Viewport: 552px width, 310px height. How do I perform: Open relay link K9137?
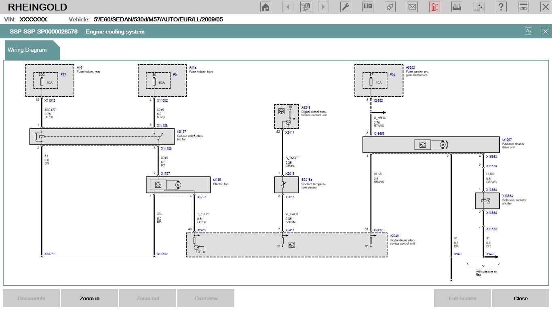[x=181, y=132]
